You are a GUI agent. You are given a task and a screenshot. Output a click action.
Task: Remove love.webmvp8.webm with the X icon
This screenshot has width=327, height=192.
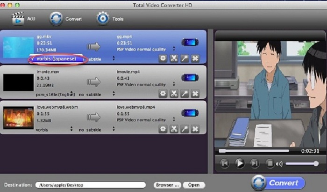coord(195,129)
